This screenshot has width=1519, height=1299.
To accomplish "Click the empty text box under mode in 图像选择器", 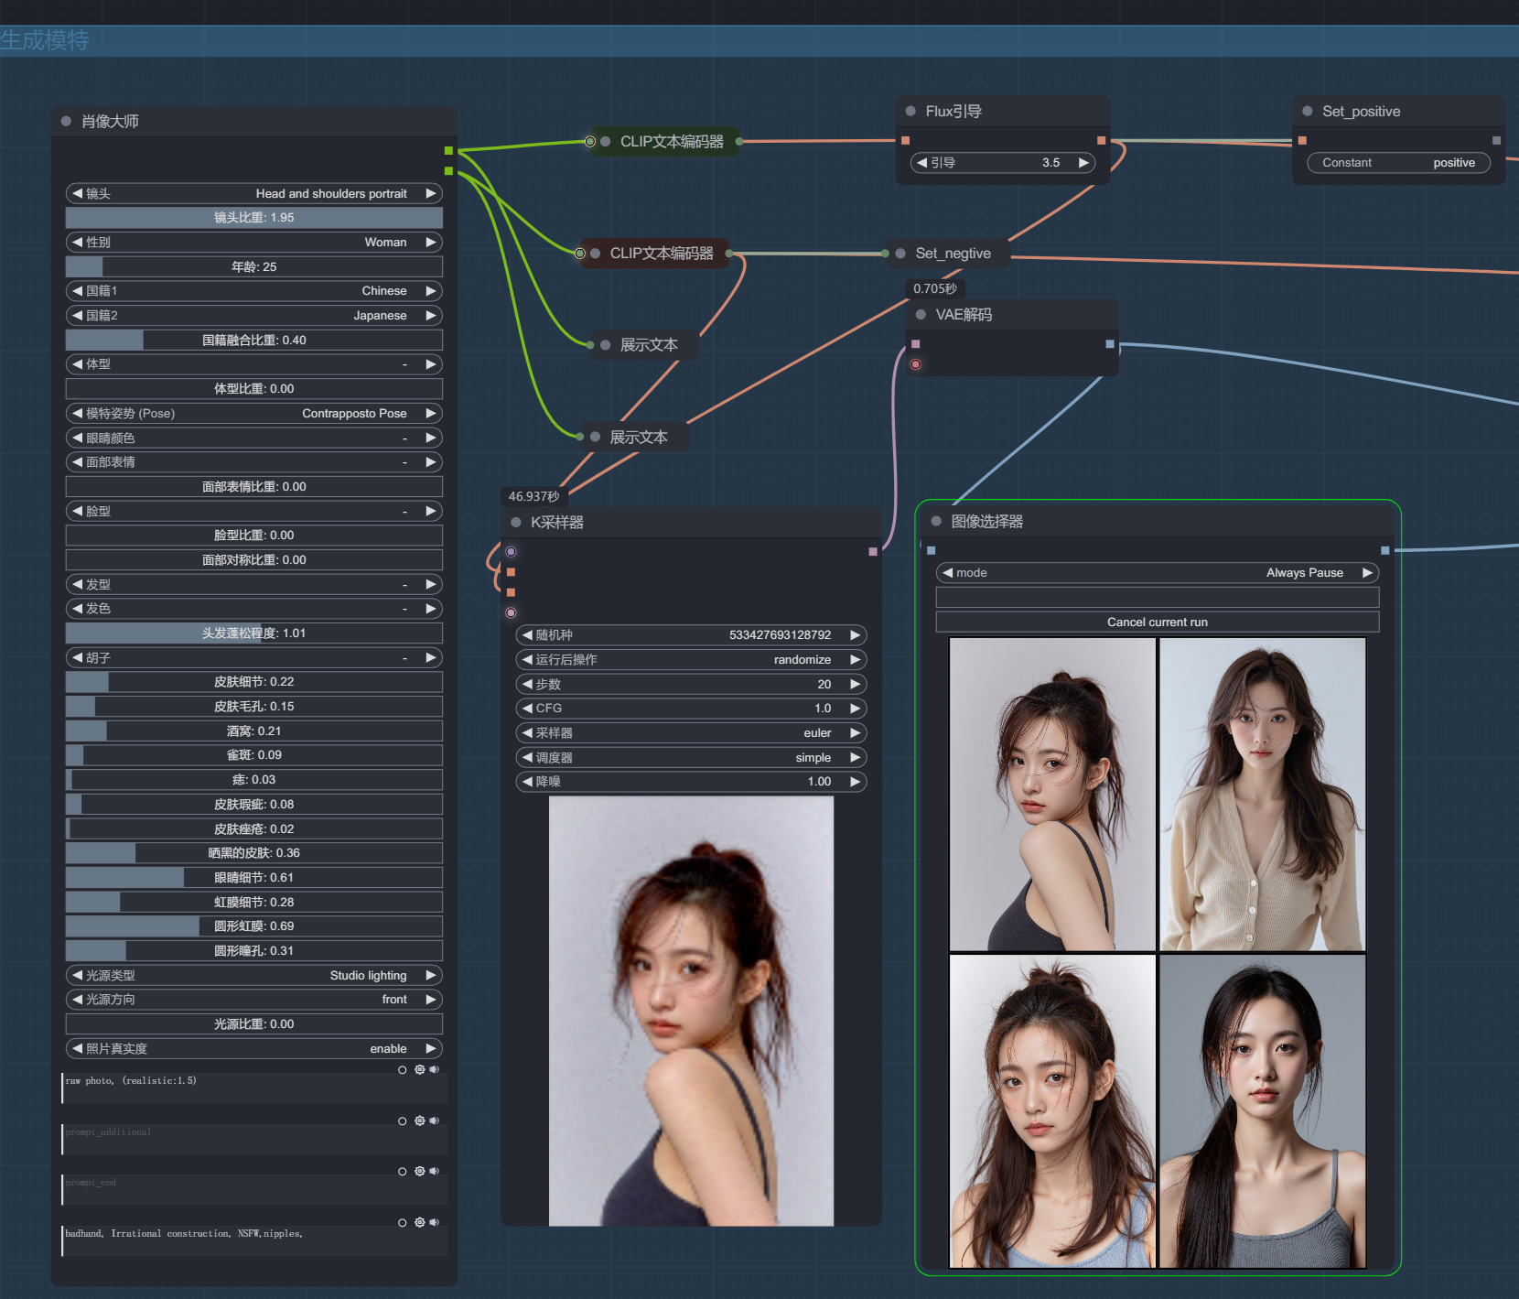I will pyautogui.click(x=1158, y=598).
